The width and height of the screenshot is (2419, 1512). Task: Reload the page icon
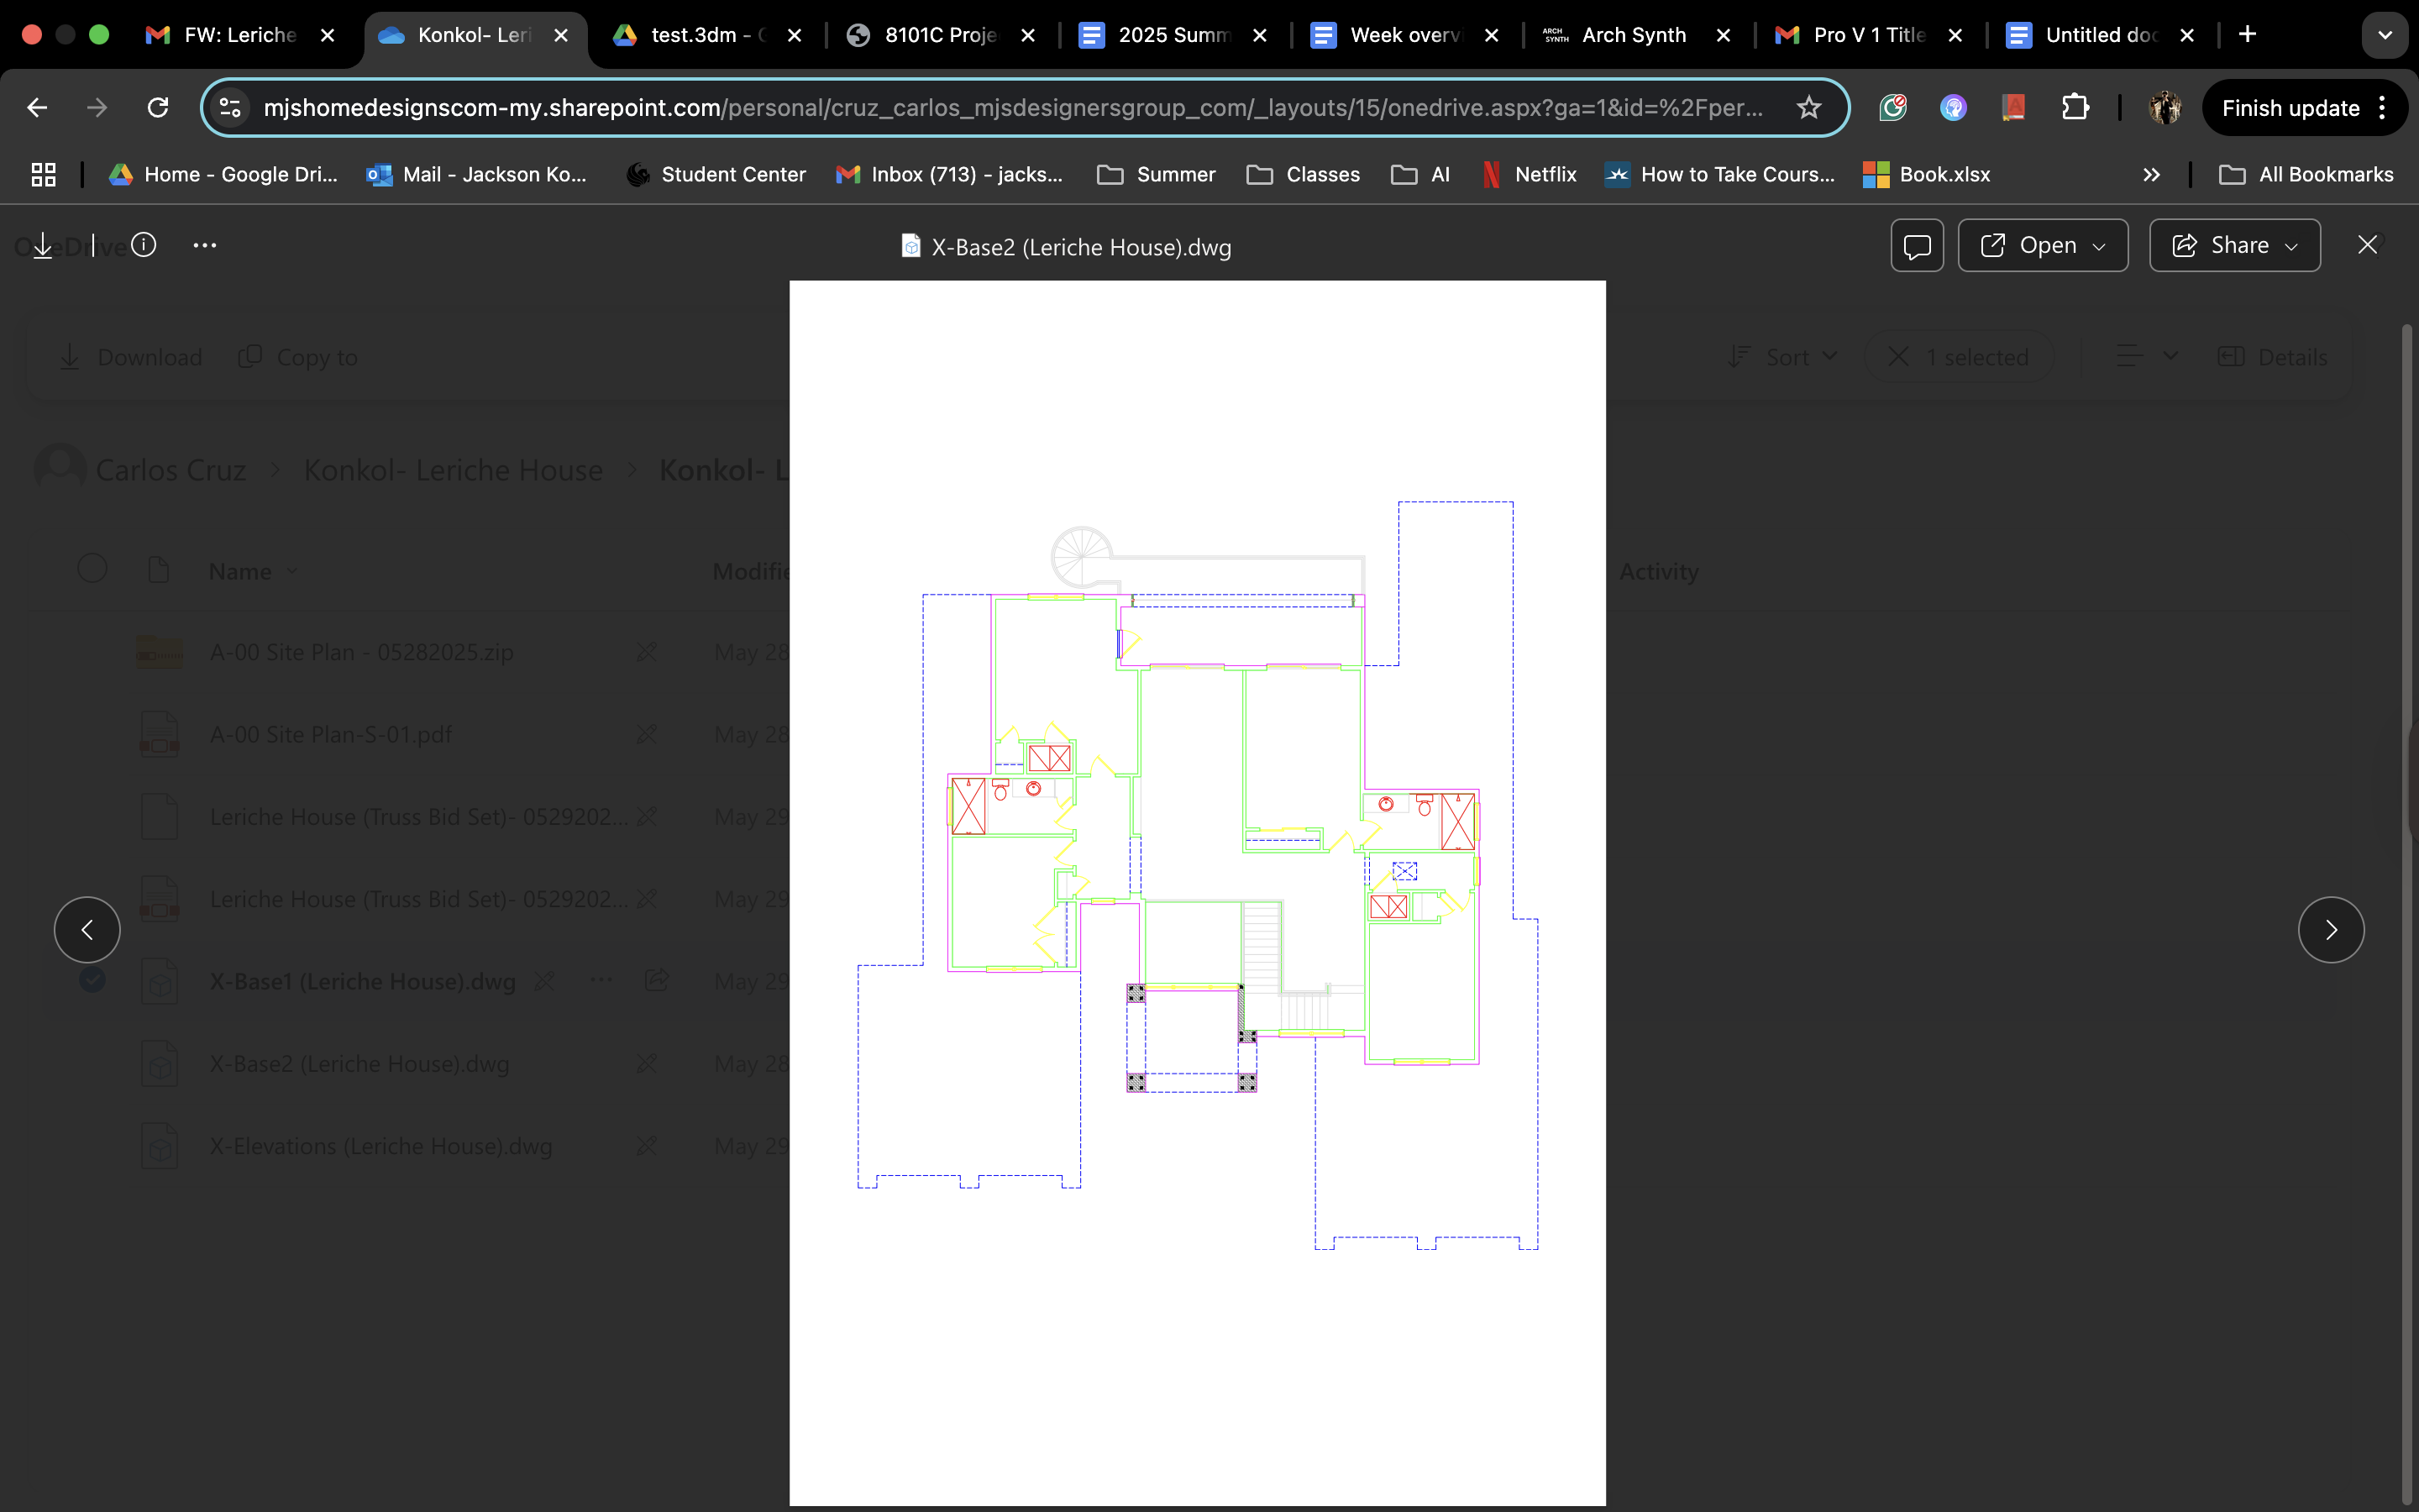[158, 107]
